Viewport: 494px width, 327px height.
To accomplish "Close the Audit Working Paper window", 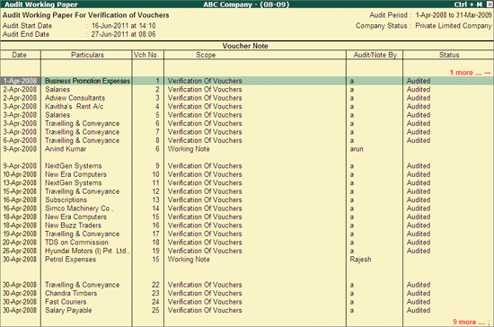I will tap(490, 4).
